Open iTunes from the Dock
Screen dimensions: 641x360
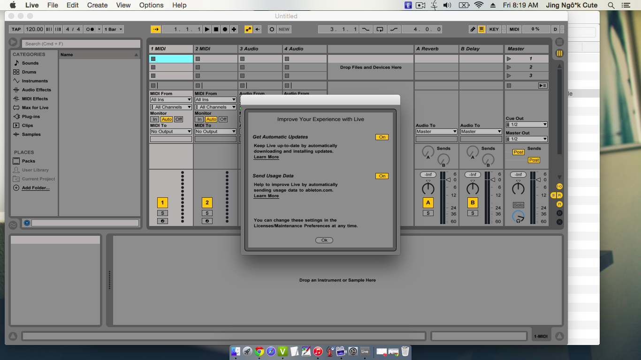pyautogui.click(x=318, y=351)
